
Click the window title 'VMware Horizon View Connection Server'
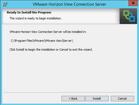click(x=69, y=4)
